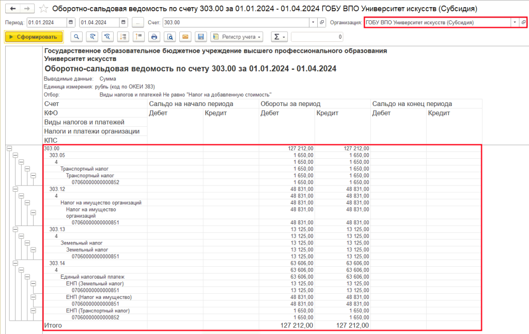This screenshot has width=529, height=334.
Task: Click the print report printer icon
Action: pyautogui.click(x=153, y=37)
